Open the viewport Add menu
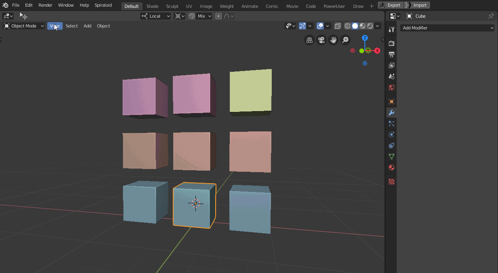 pos(87,26)
